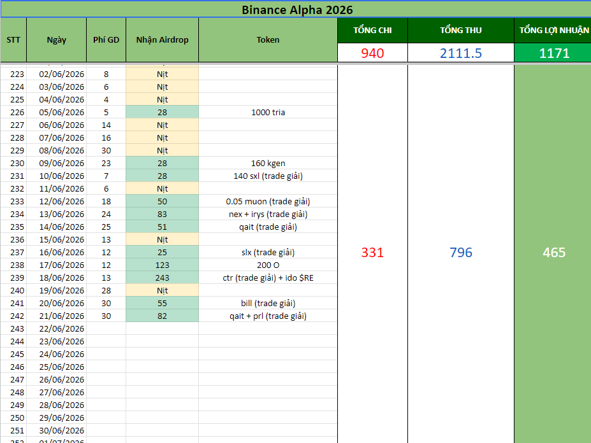Click the empty fee cell for 23/06/2026
The image size is (591, 443).
pyautogui.click(x=106, y=341)
